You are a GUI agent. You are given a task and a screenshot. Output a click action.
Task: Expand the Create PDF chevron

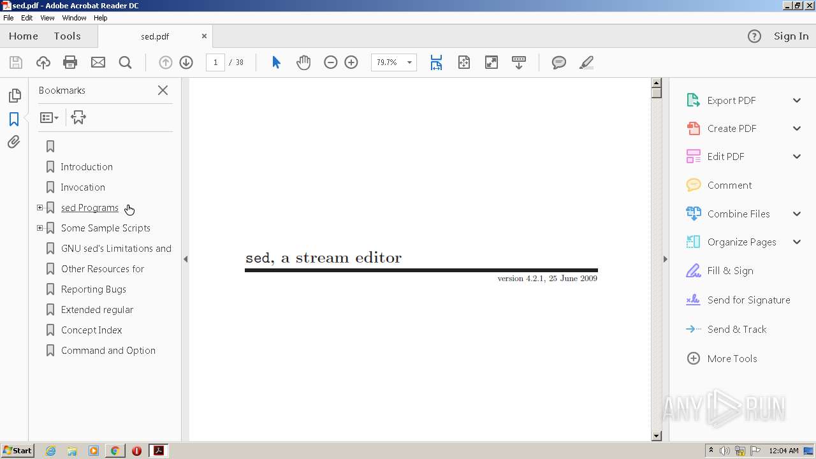(797, 128)
